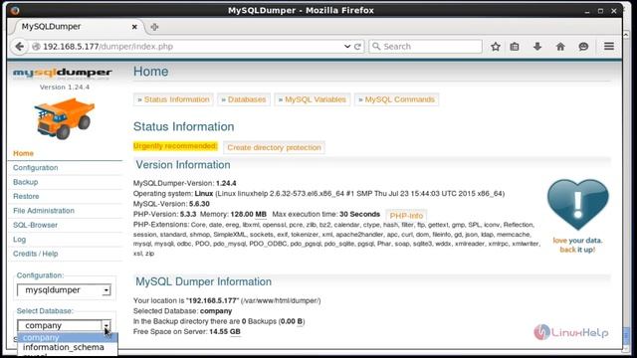Screen dimensions: 637x358
Task: Open Firefox hamburger menu
Action: (609, 47)
